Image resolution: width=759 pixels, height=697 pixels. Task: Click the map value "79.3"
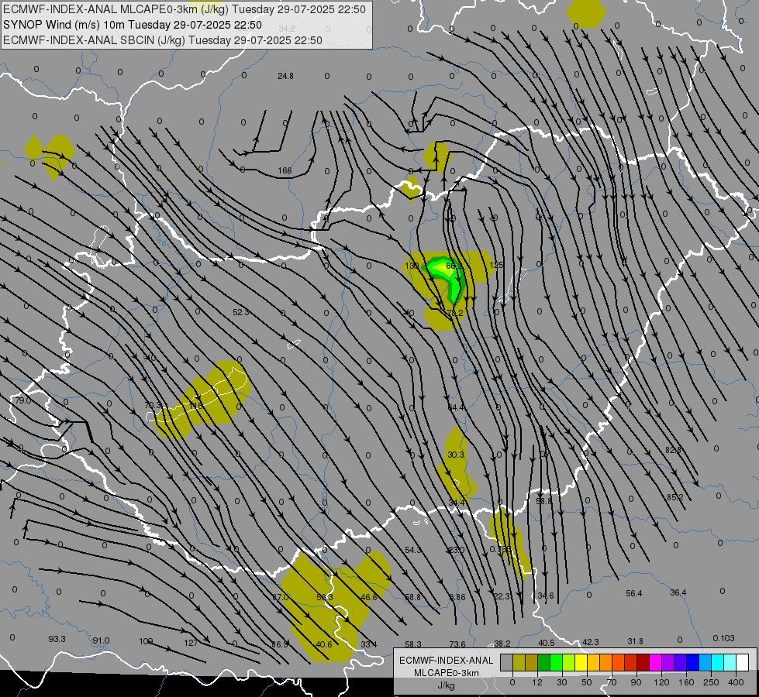(153, 405)
